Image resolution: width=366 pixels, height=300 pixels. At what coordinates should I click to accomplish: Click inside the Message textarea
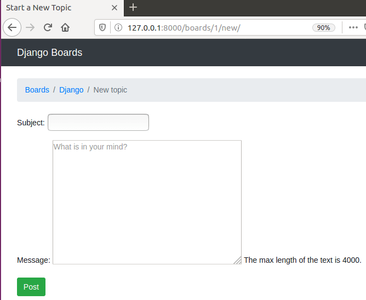(147, 202)
